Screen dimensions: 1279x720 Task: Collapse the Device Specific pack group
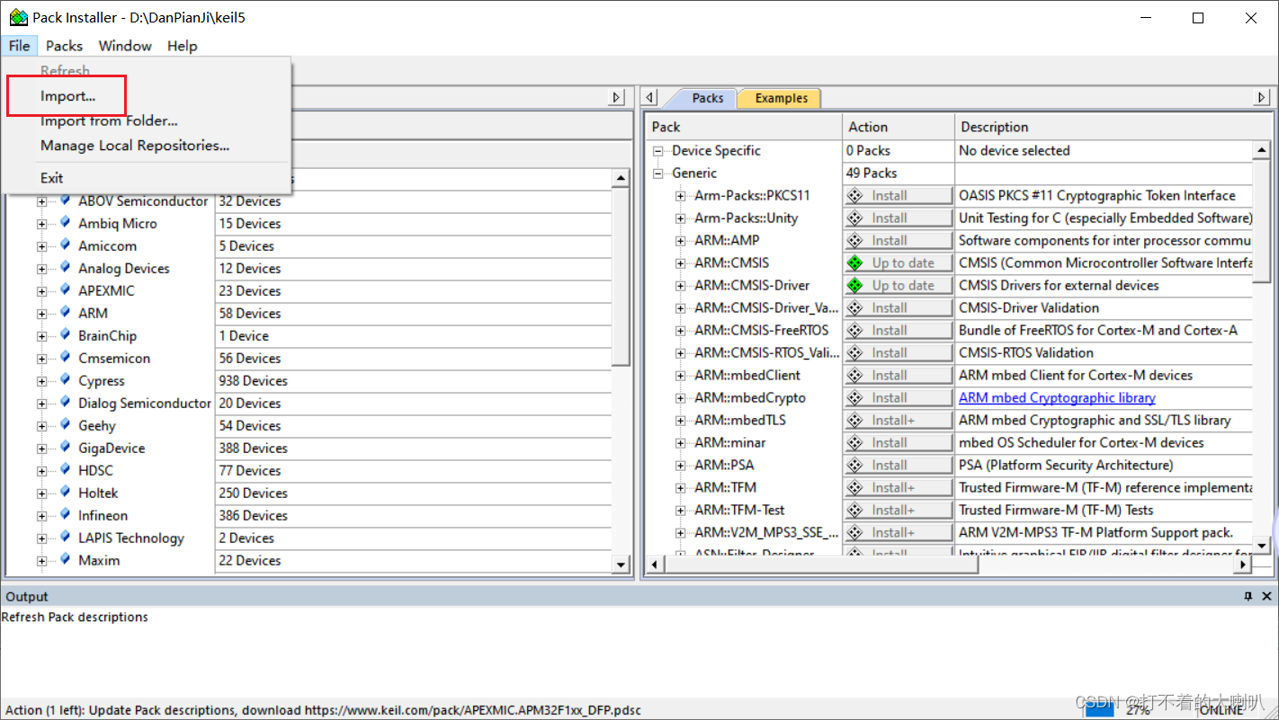pyautogui.click(x=657, y=151)
